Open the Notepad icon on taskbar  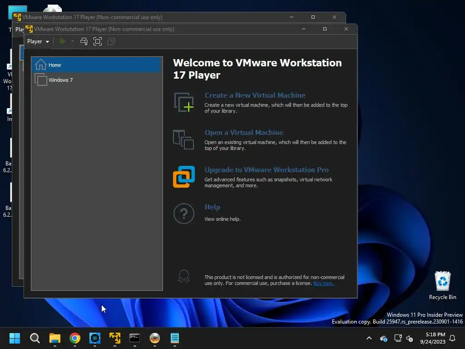[x=175, y=338]
